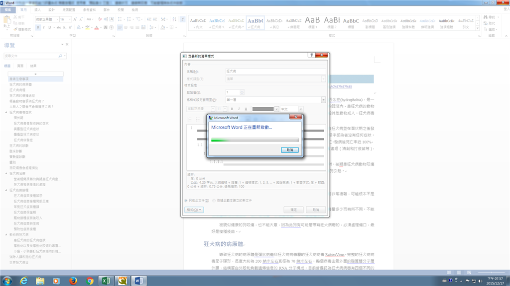Screen dimensions: 510x286
Task: Click the Bullets list icon
Action: 120,19
